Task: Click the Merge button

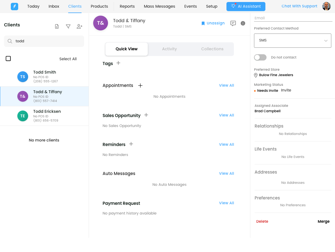Action: click(323, 222)
